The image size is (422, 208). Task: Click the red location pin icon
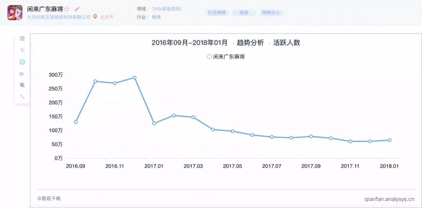95,17
